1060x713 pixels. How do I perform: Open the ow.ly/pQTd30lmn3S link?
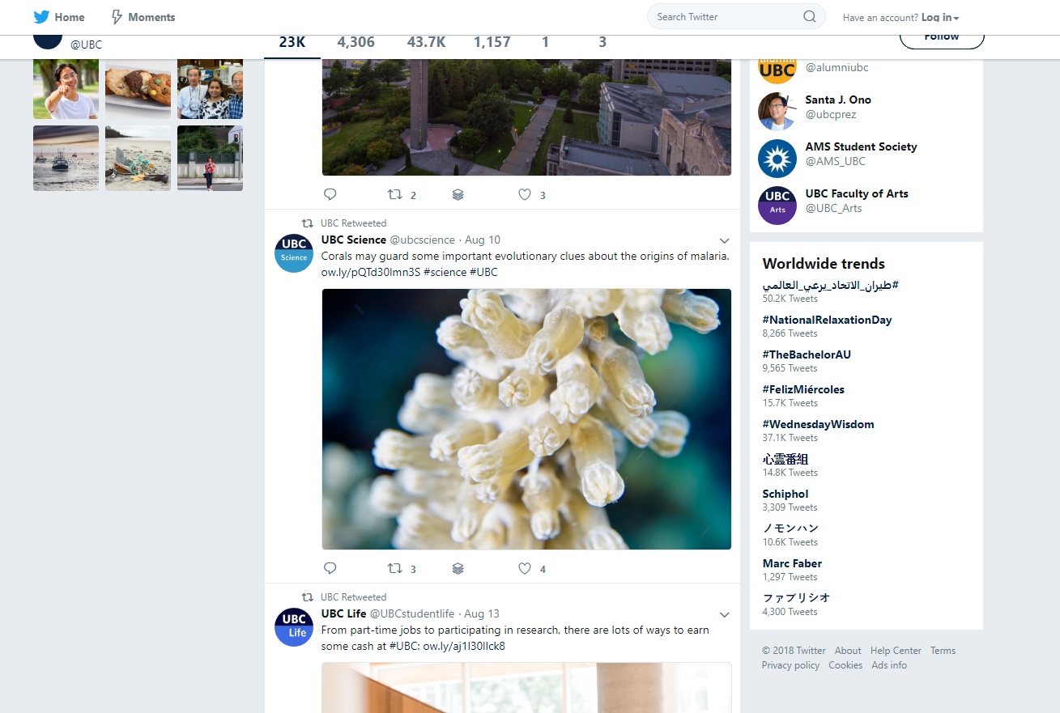tap(371, 272)
